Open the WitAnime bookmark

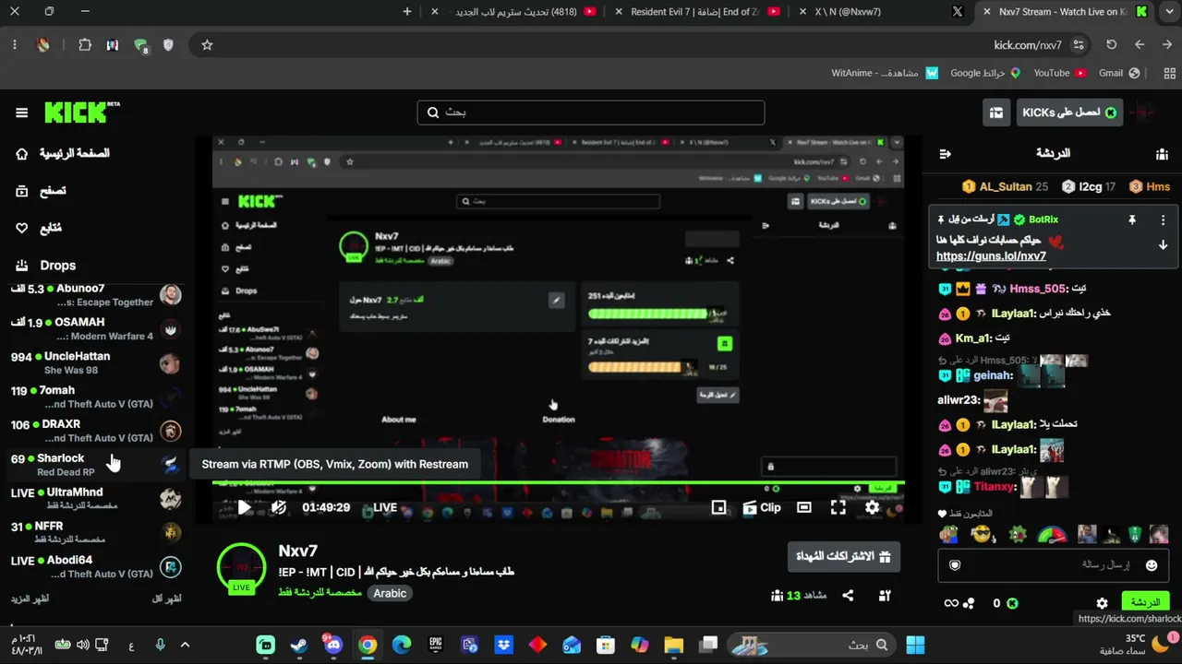pyautogui.click(x=885, y=73)
